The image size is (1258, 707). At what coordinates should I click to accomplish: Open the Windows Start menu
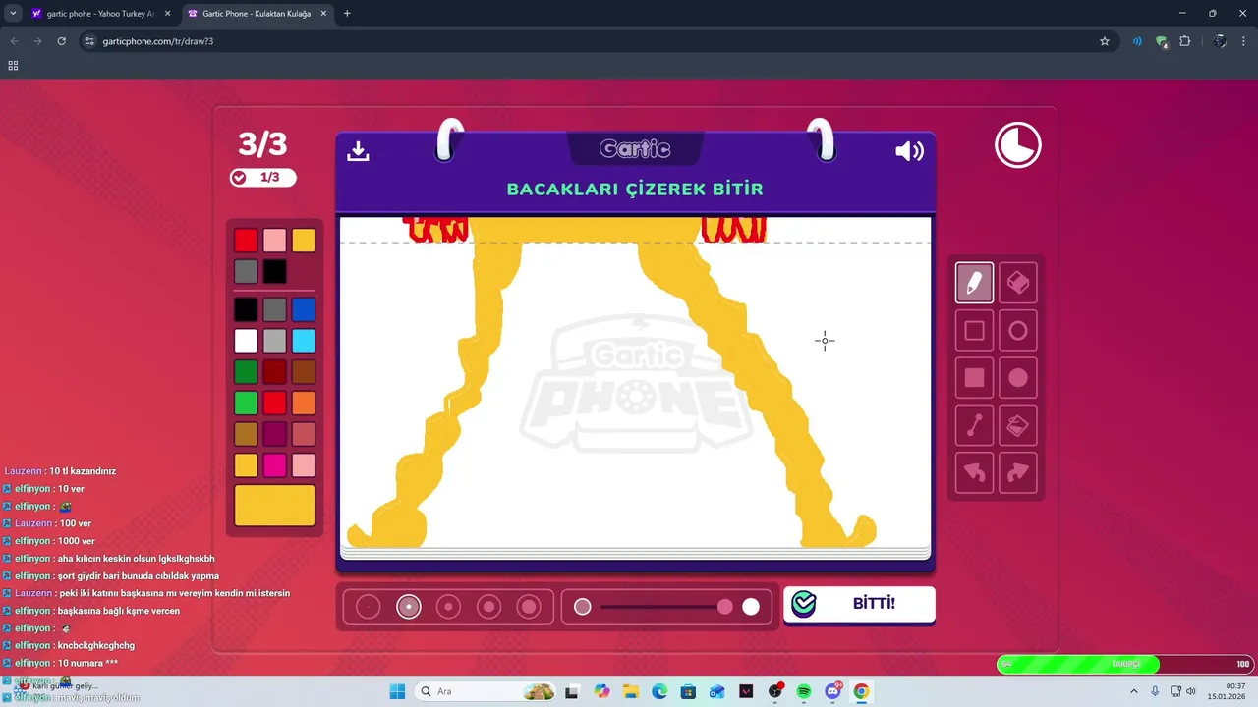click(x=398, y=691)
